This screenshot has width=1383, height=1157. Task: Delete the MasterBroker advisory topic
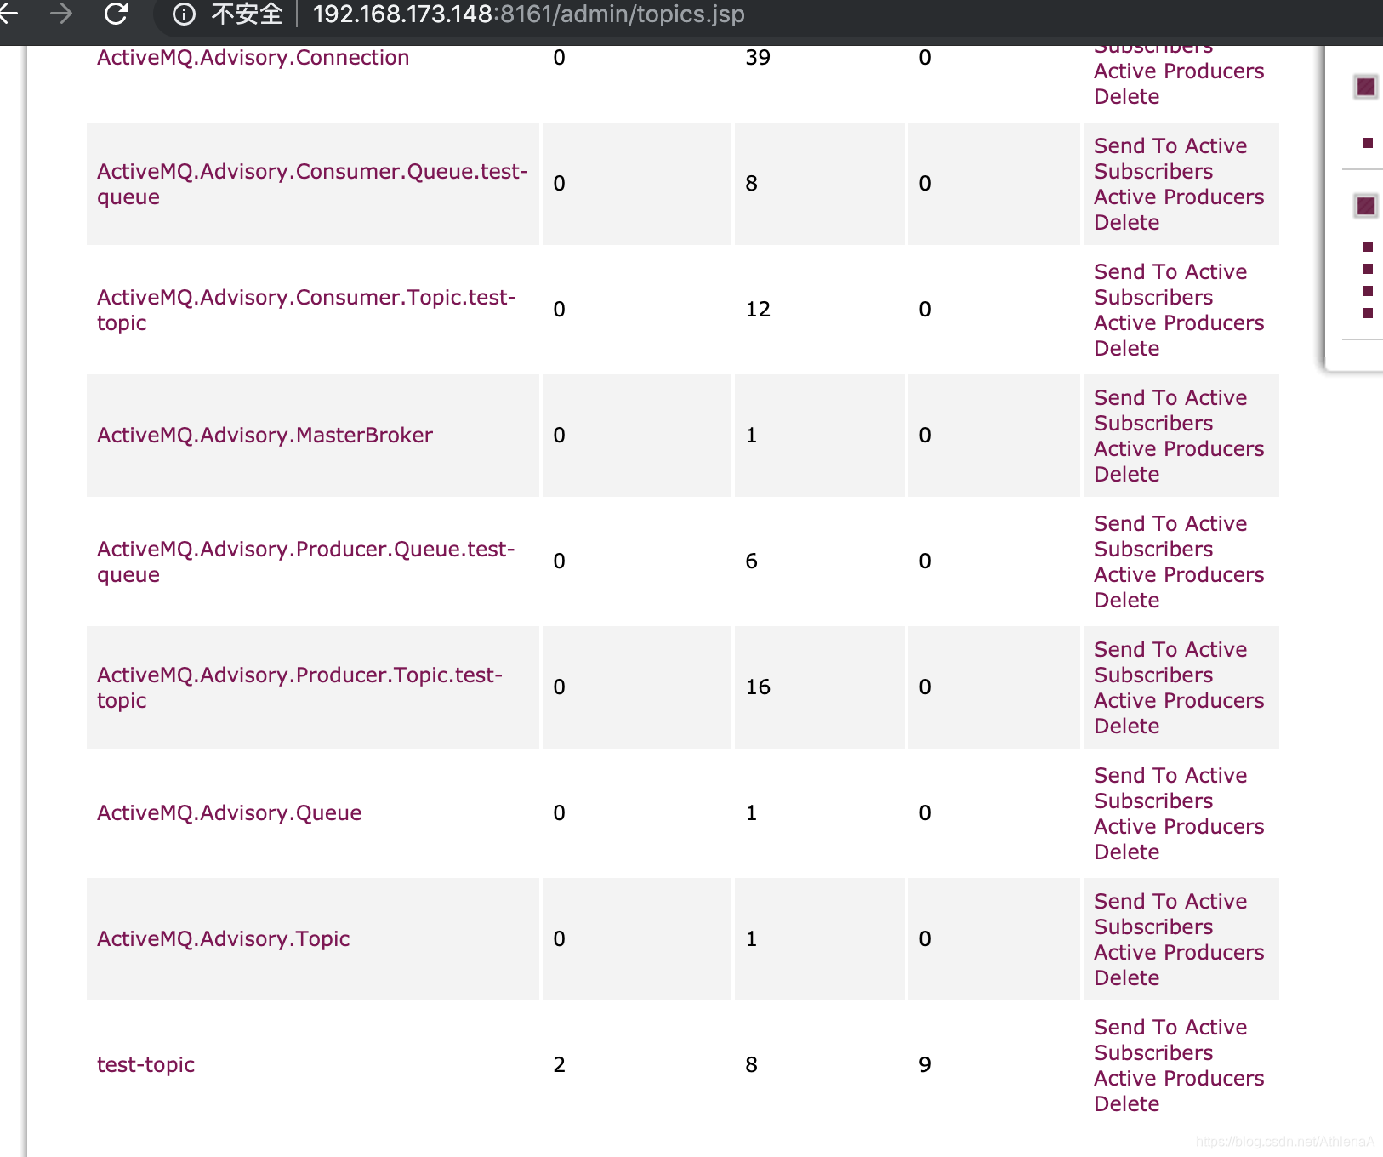[1126, 474]
